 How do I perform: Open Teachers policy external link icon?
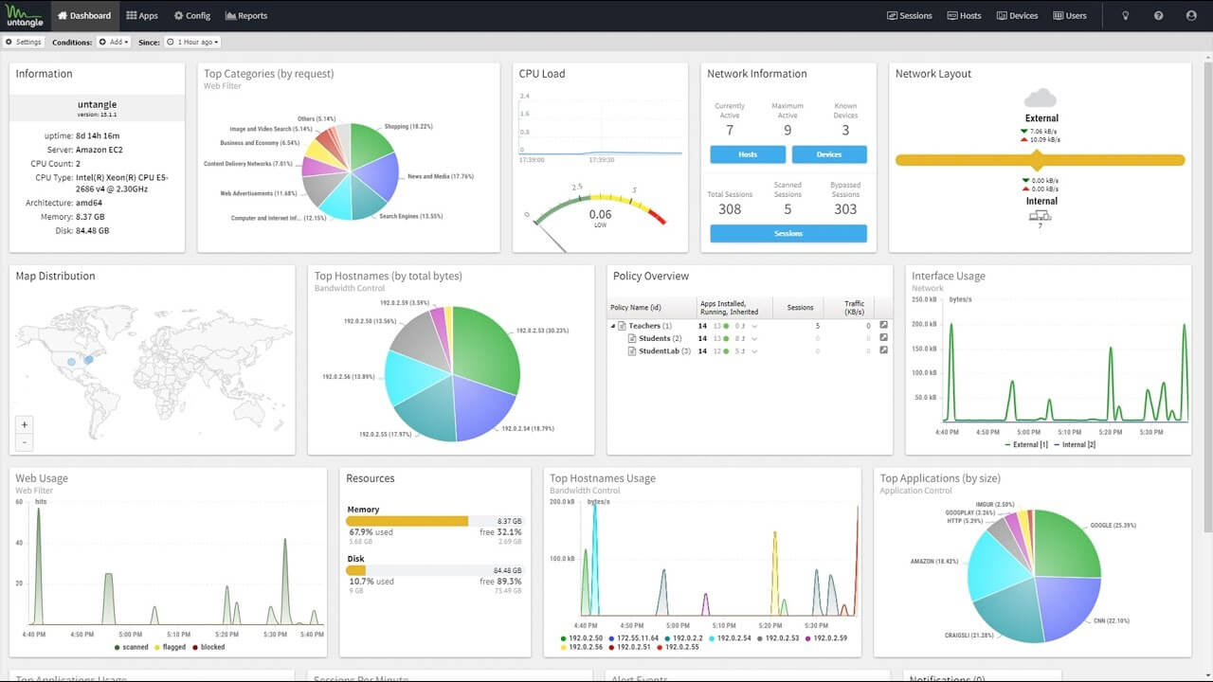point(883,326)
